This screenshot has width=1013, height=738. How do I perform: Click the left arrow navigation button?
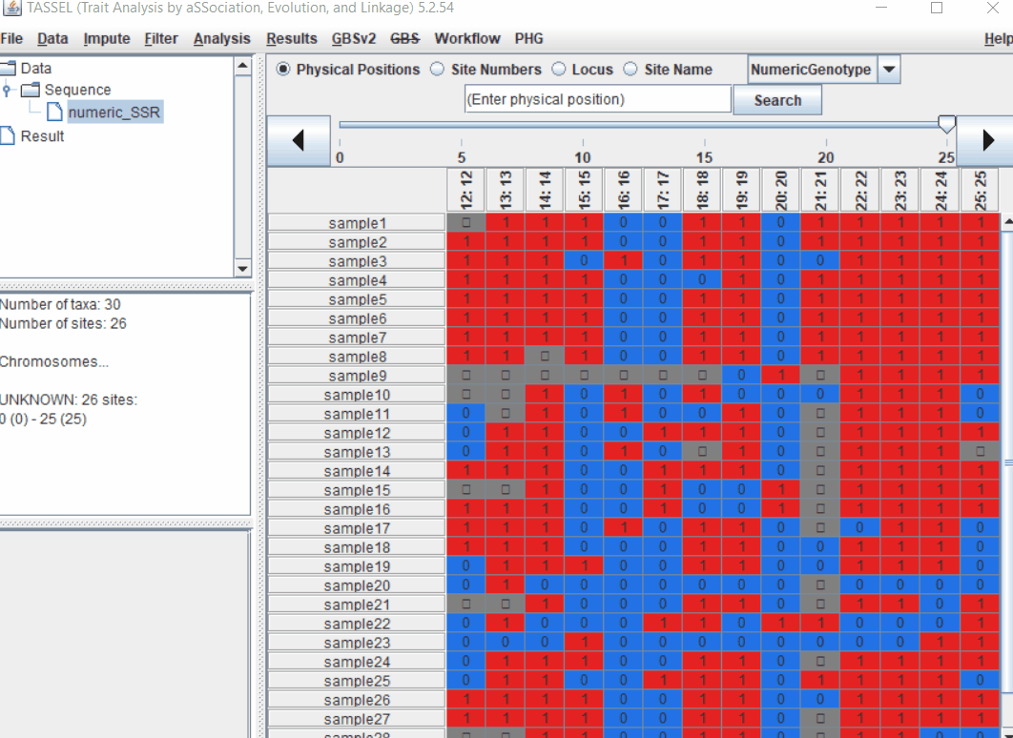[299, 141]
